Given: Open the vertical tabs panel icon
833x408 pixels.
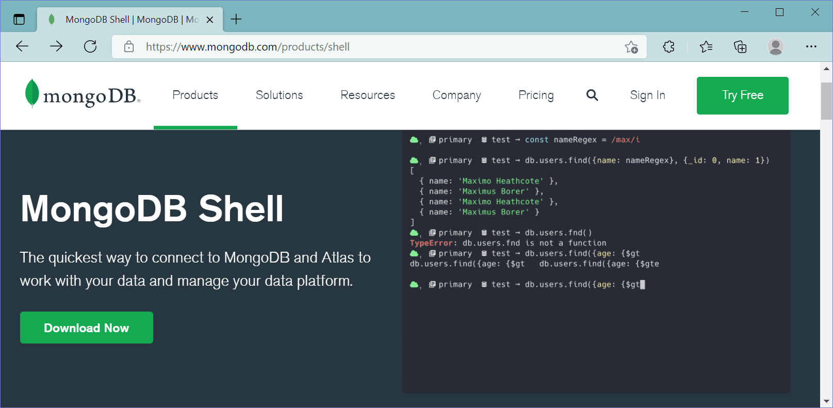Looking at the screenshot, I should (19, 20).
